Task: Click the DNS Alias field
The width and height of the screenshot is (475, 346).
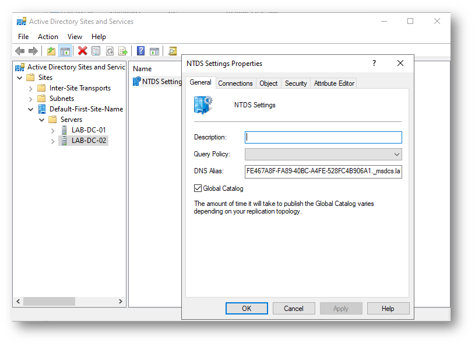Action: pyautogui.click(x=323, y=172)
